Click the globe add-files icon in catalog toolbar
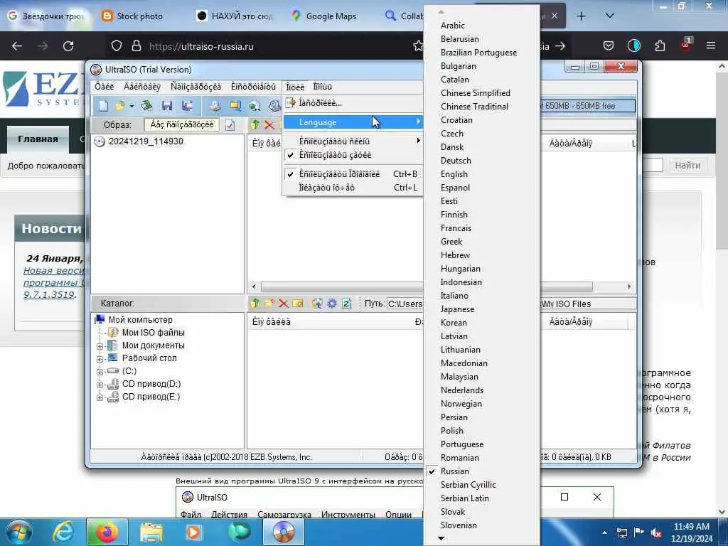Screen dimensions: 728x546 tap(317, 303)
